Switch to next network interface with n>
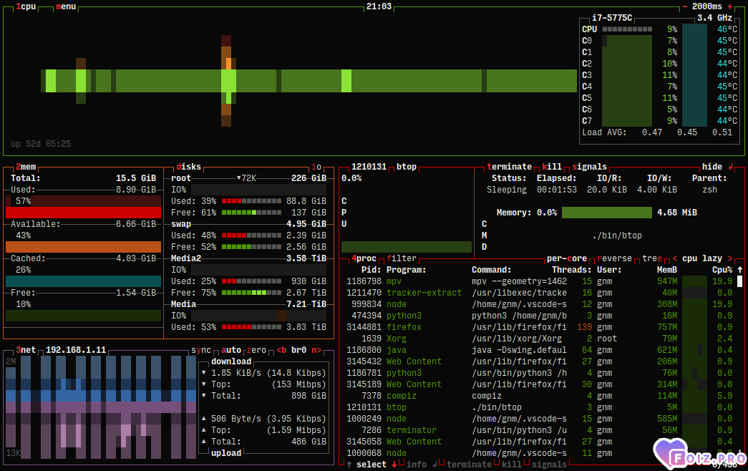The width and height of the screenshot is (748, 471). click(x=316, y=350)
